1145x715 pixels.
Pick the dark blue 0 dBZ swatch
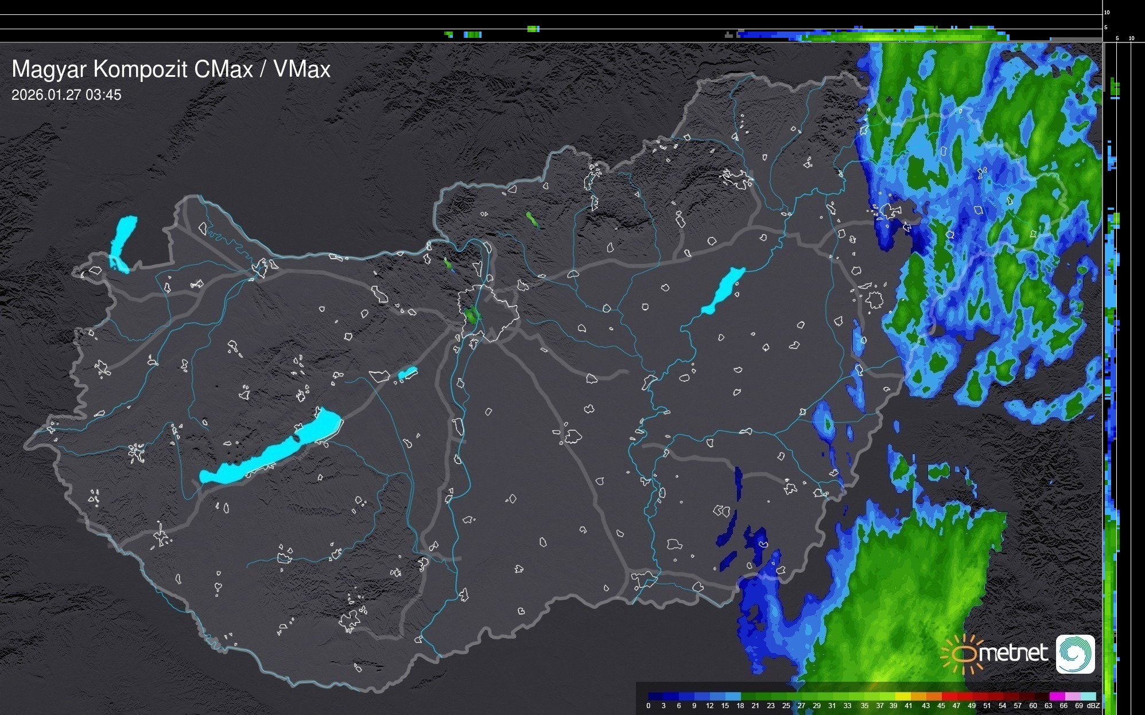click(x=656, y=696)
